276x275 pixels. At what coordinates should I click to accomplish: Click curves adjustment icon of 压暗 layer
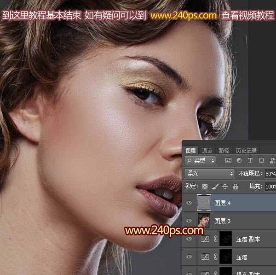coord(205,257)
